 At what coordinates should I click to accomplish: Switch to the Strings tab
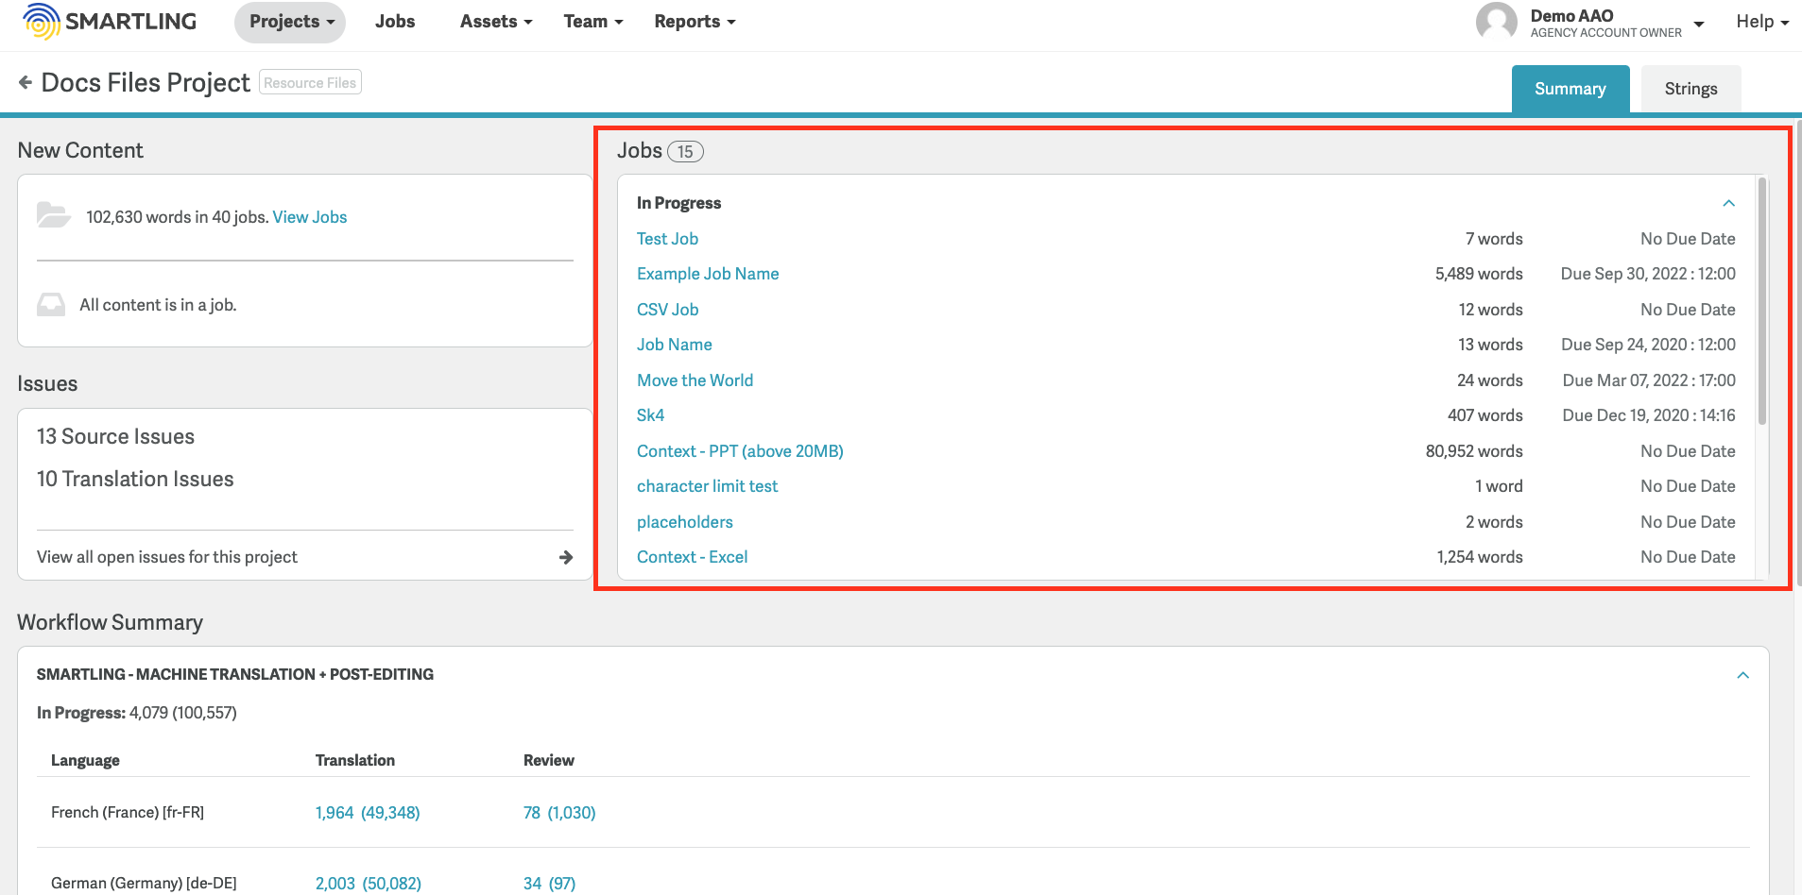point(1690,89)
